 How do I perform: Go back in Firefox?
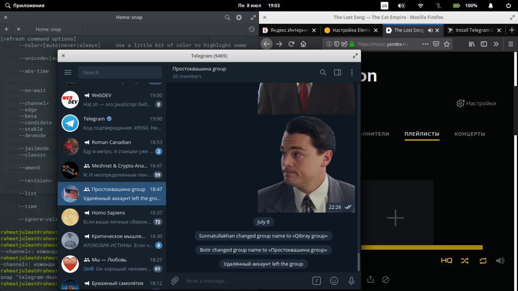pos(266,44)
